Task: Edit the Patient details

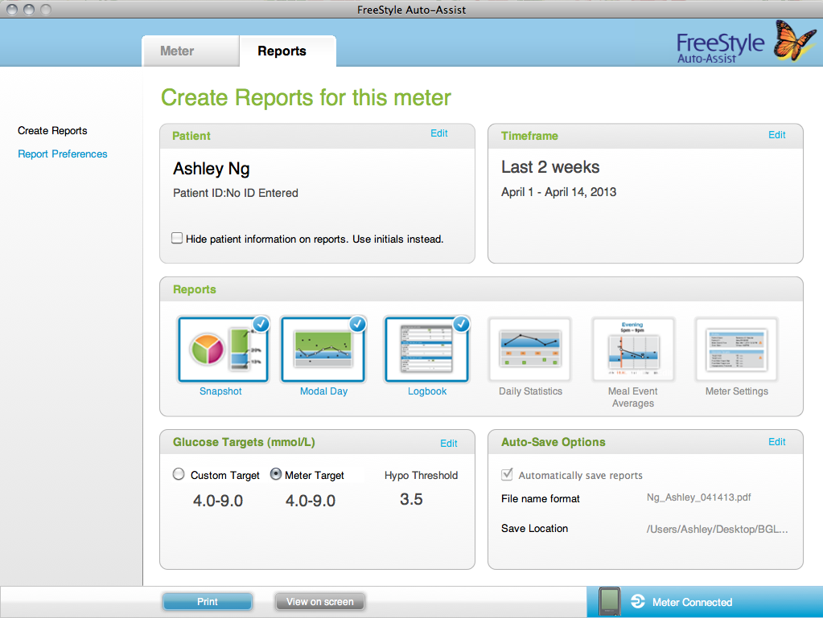Action: [438, 133]
